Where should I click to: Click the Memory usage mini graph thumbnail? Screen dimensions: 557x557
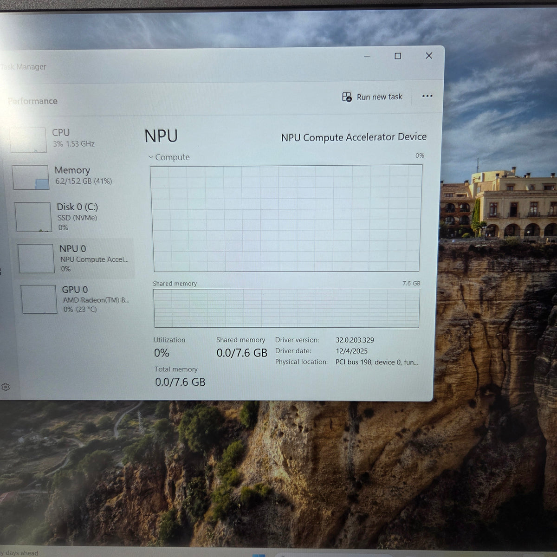[x=31, y=177]
